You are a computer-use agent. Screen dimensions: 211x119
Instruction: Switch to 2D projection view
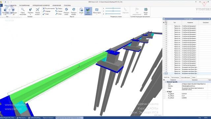pyautogui.click(x=13, y=11)
